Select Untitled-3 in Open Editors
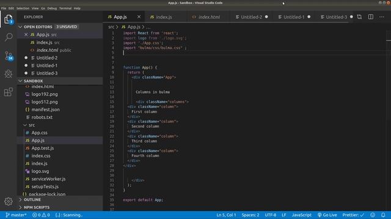Screen dimensions: 391x219 click(x=60, y=73)
